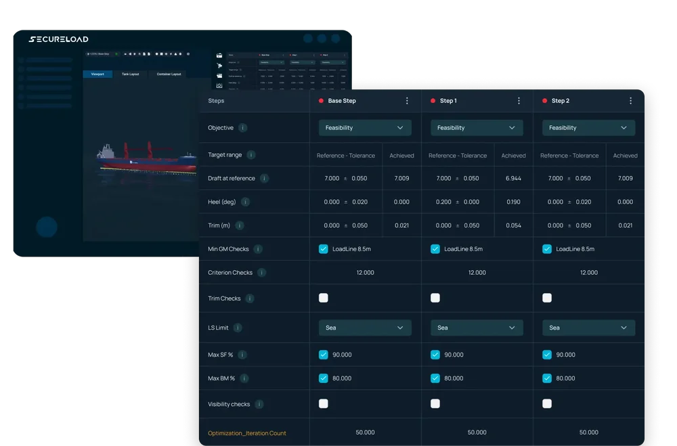Enable Trim Checks for Step 2

[x=547, y=298]
